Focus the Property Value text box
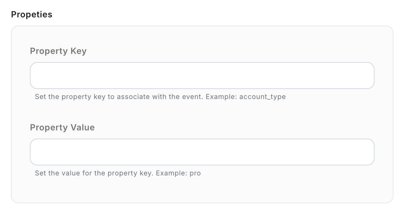This screenshot has height=212, width=402. 202,152
